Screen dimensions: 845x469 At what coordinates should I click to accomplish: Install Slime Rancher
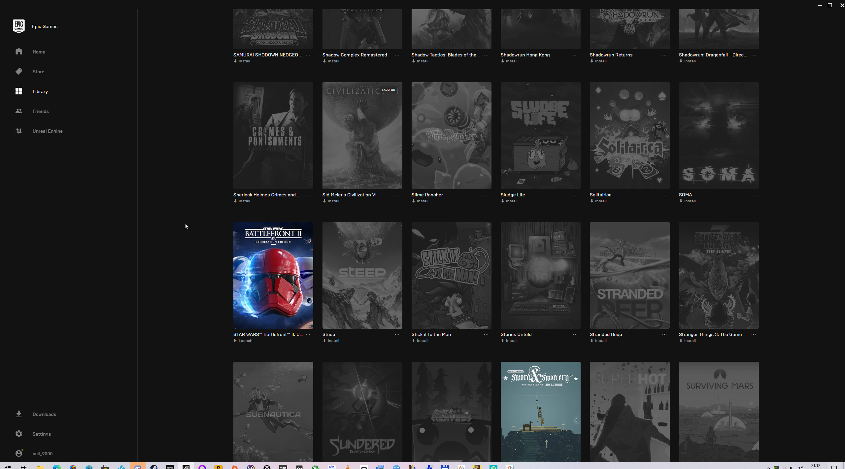coord(420,201)
